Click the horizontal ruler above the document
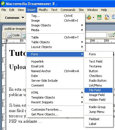This screenshot has height=130, width=115. [x=16, y=41]
